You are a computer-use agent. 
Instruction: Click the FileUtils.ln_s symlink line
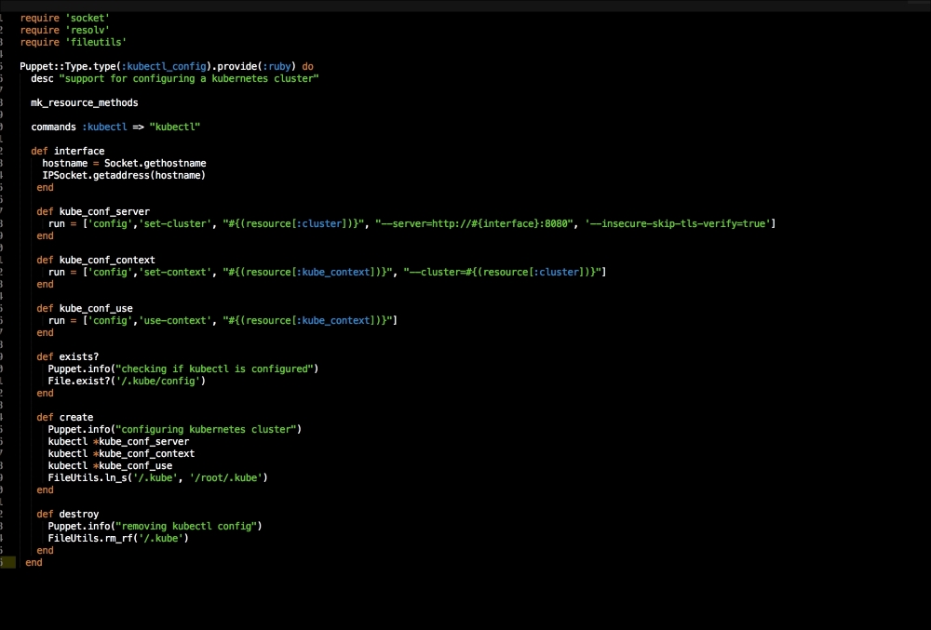(158, 477)
